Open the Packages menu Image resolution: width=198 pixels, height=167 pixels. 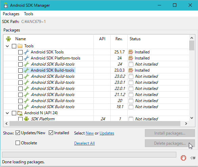11,14
